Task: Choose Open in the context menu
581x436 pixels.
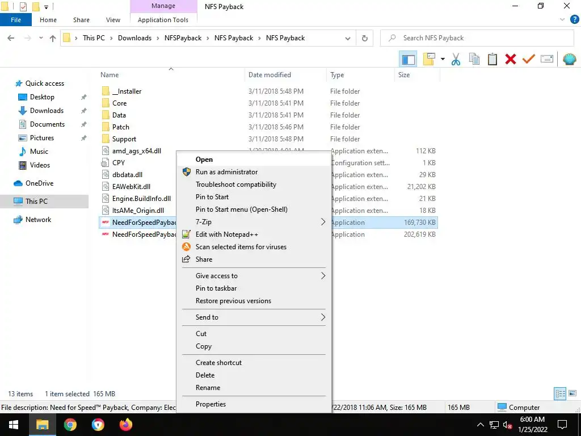Action: (254, 160)
